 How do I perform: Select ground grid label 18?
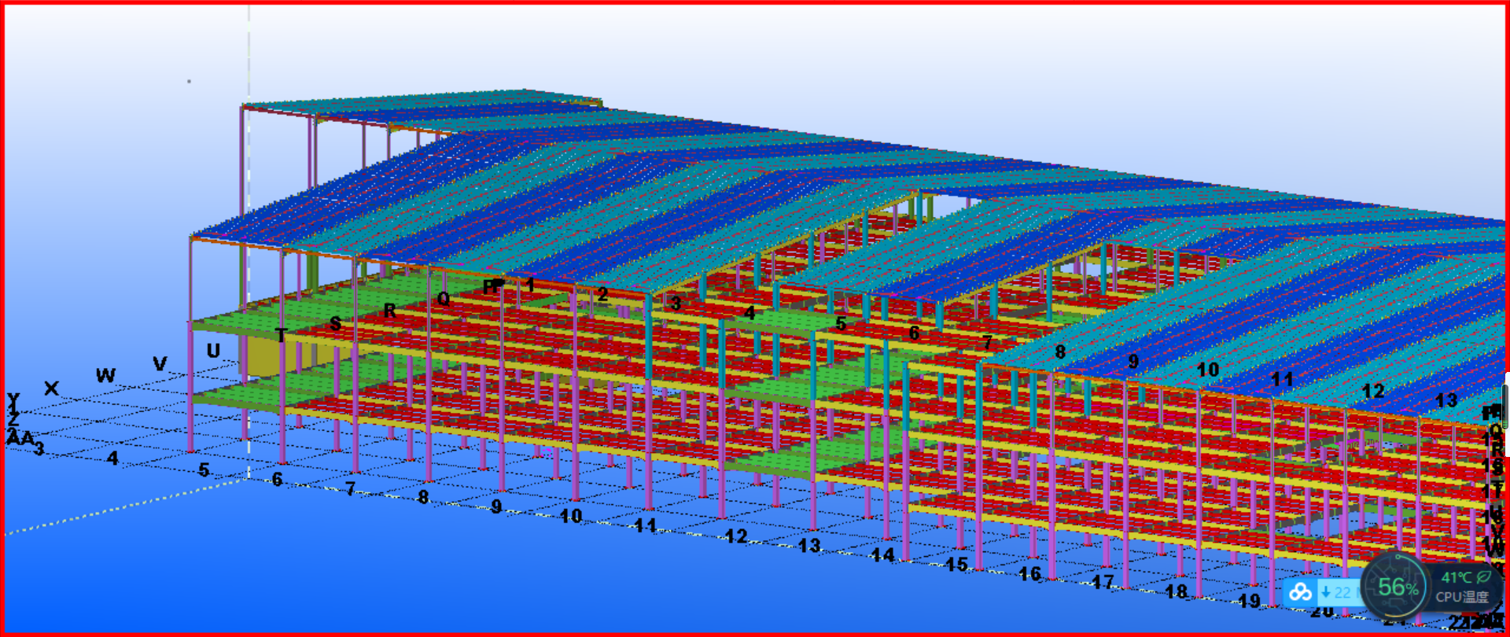[1176, 591]
